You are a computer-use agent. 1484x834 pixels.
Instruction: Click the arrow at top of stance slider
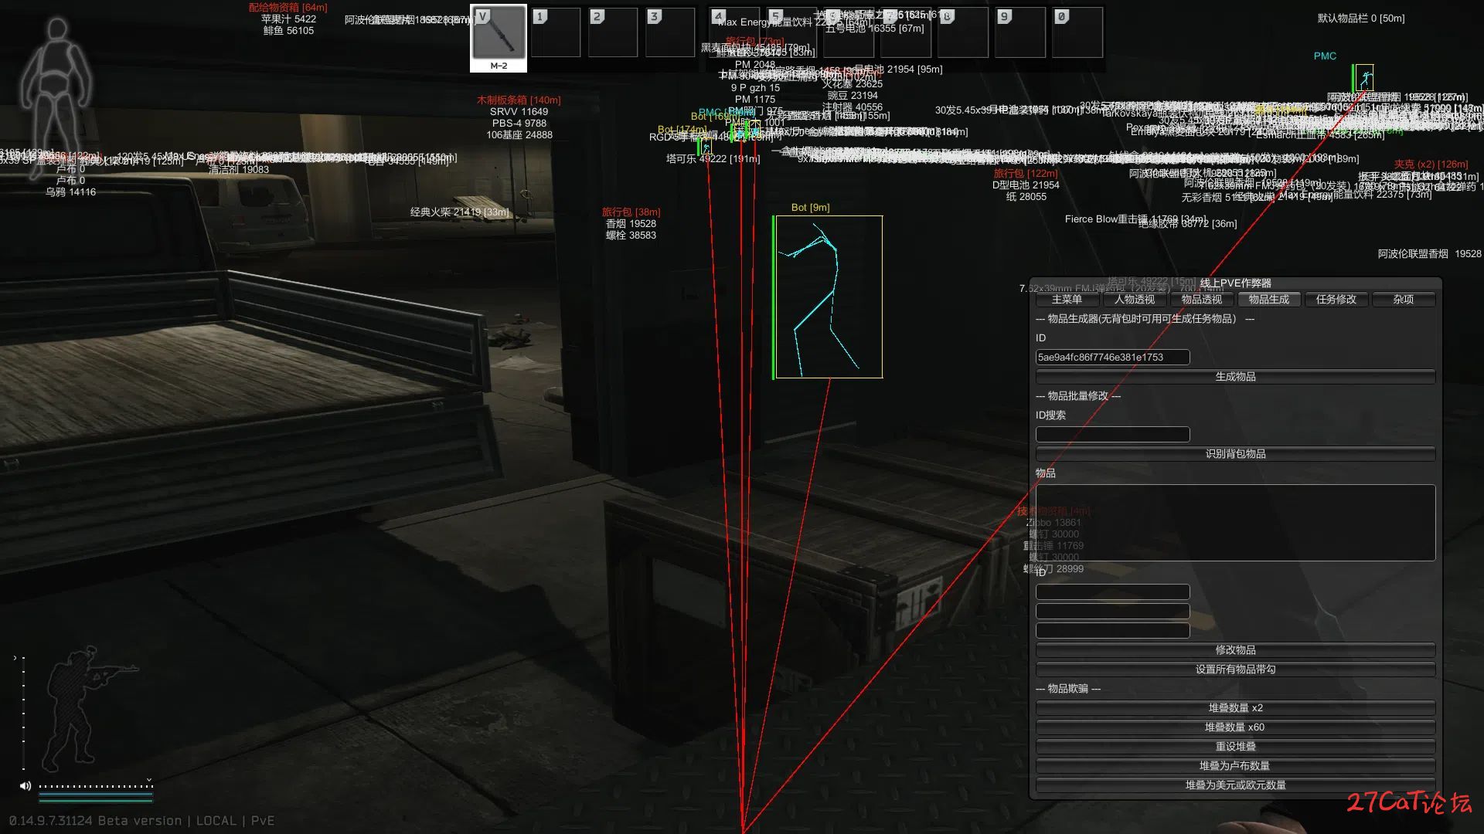(15, 658)
